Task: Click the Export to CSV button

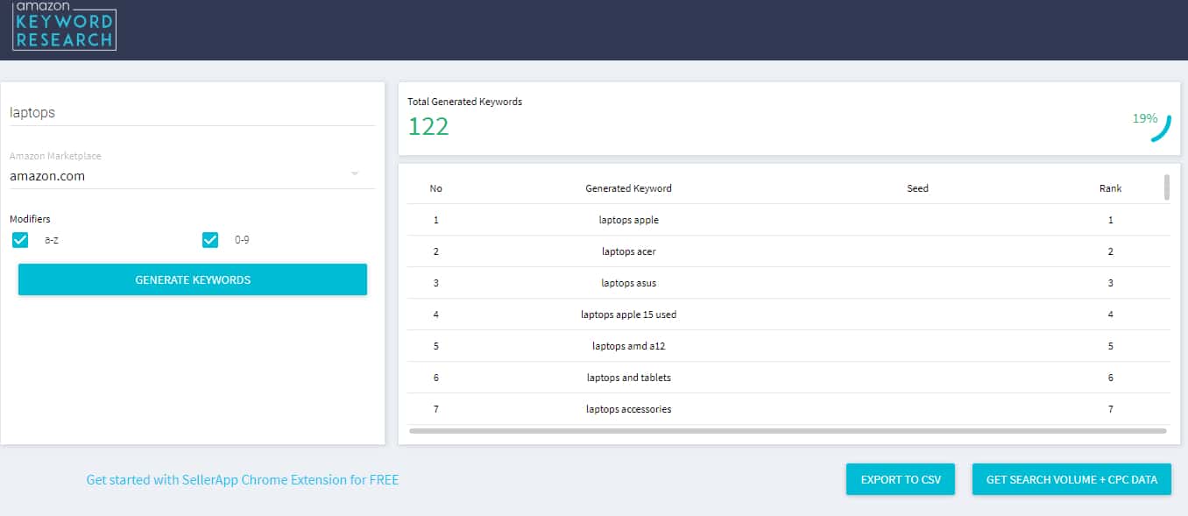Action: pyautogui.click(x=901, y=479)
